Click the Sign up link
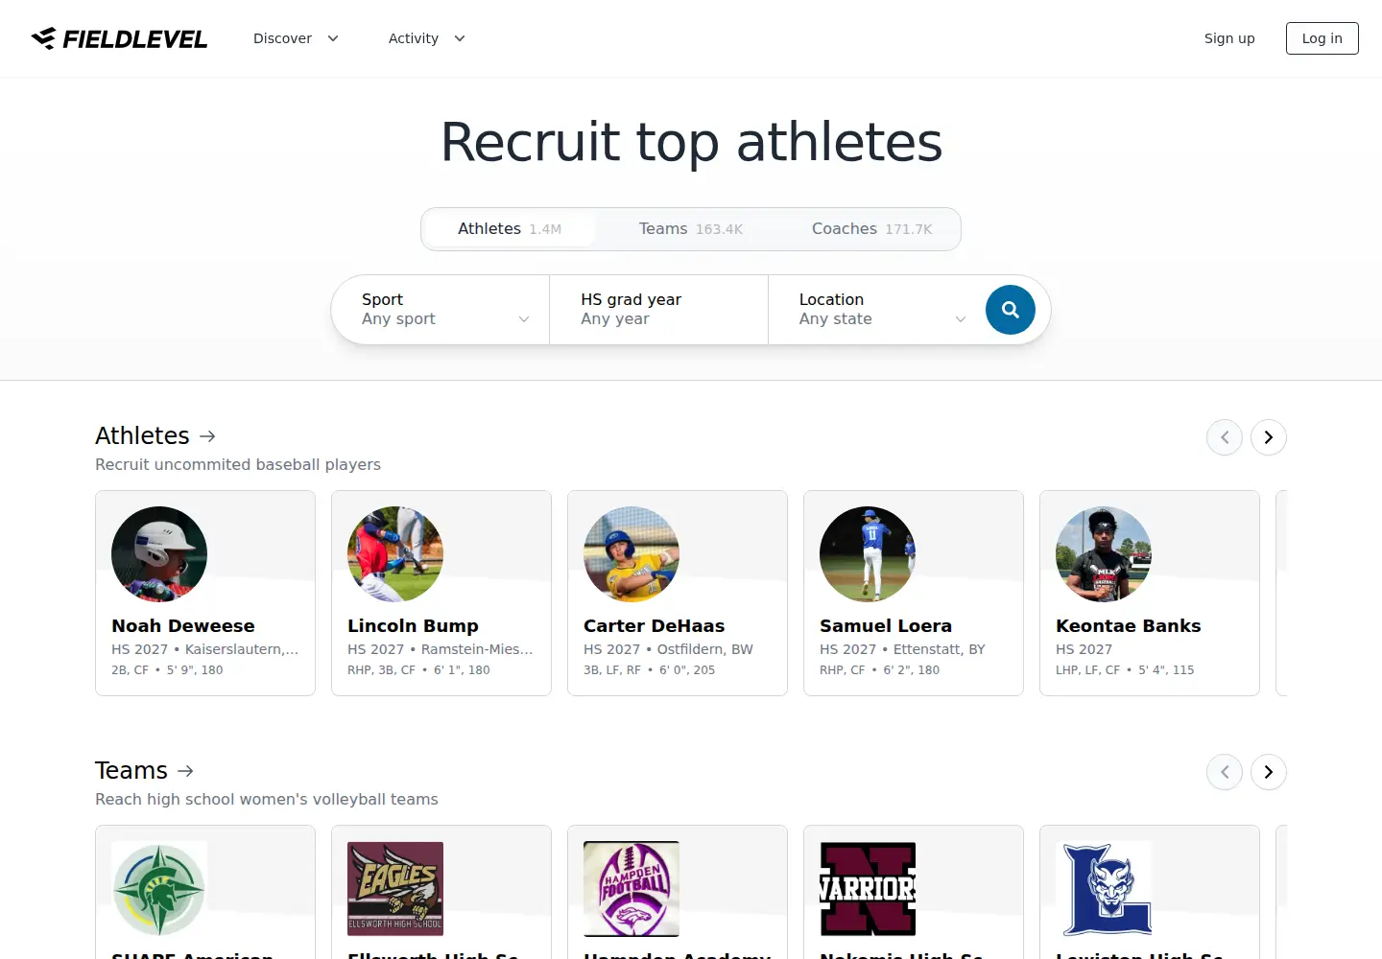 tap(1229, 38)
